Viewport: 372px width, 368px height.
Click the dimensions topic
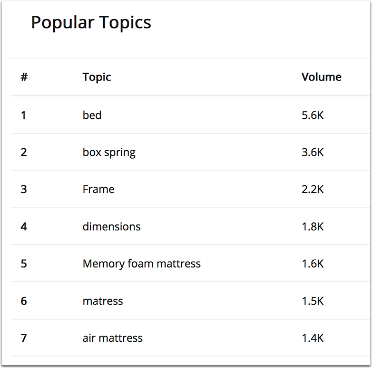(x=112, y=227)
